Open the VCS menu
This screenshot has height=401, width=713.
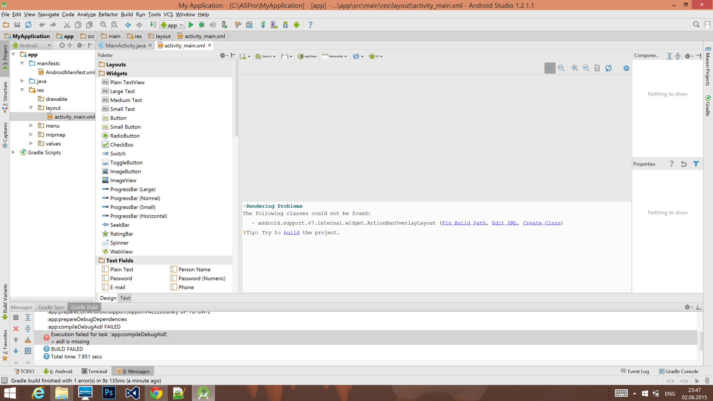pyautogui.click(x=168, y=14)
